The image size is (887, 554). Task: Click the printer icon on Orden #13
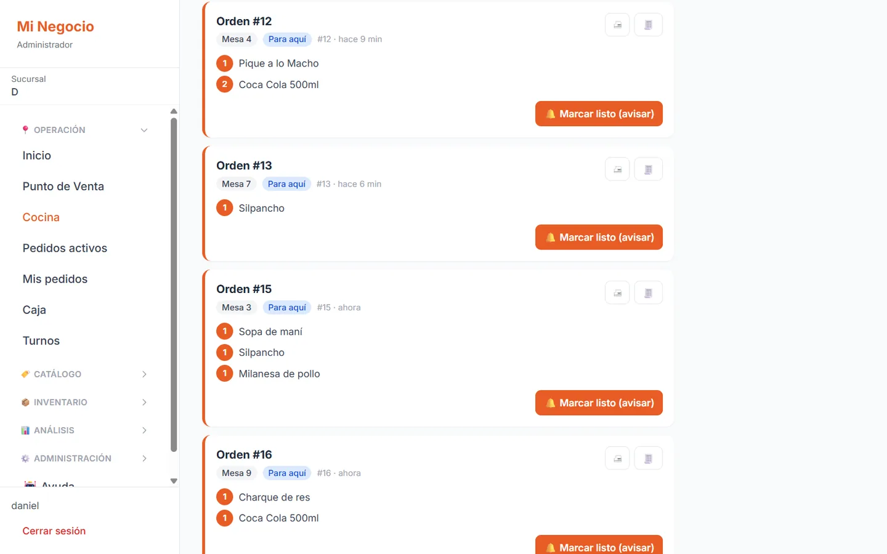617,169
